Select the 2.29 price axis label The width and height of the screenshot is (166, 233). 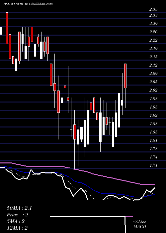click(153, 24)
